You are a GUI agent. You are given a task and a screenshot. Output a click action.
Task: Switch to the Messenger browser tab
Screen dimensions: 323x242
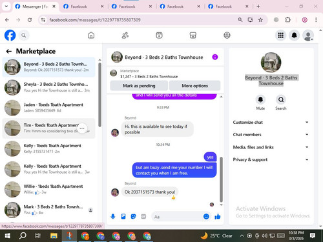36,6
